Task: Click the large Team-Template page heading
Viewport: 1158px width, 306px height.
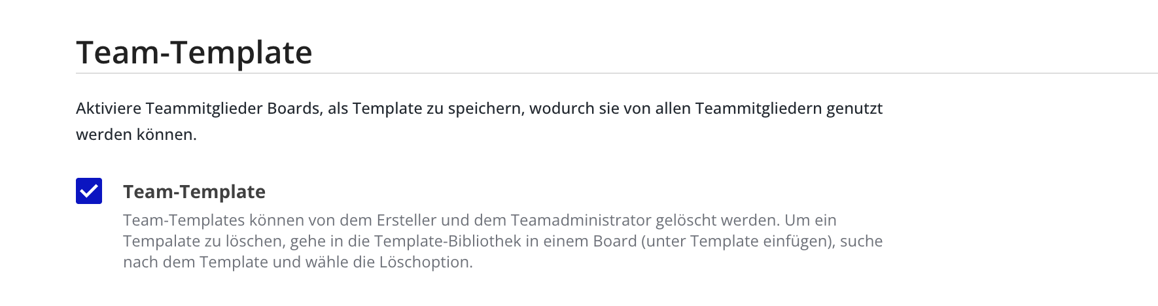Action: point(194,52)
